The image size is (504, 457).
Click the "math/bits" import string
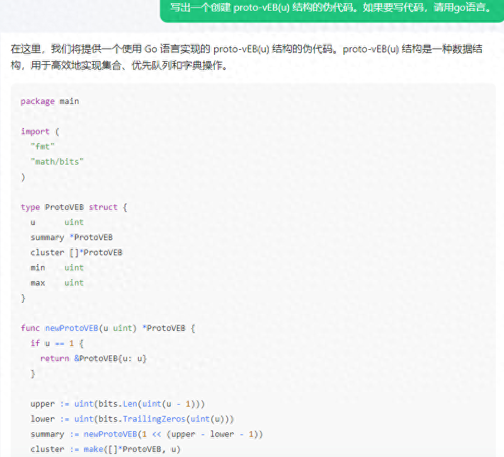(57, 162)
